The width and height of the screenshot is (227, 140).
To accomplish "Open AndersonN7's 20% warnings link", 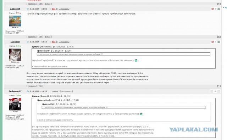I will [x=22, y=119].
